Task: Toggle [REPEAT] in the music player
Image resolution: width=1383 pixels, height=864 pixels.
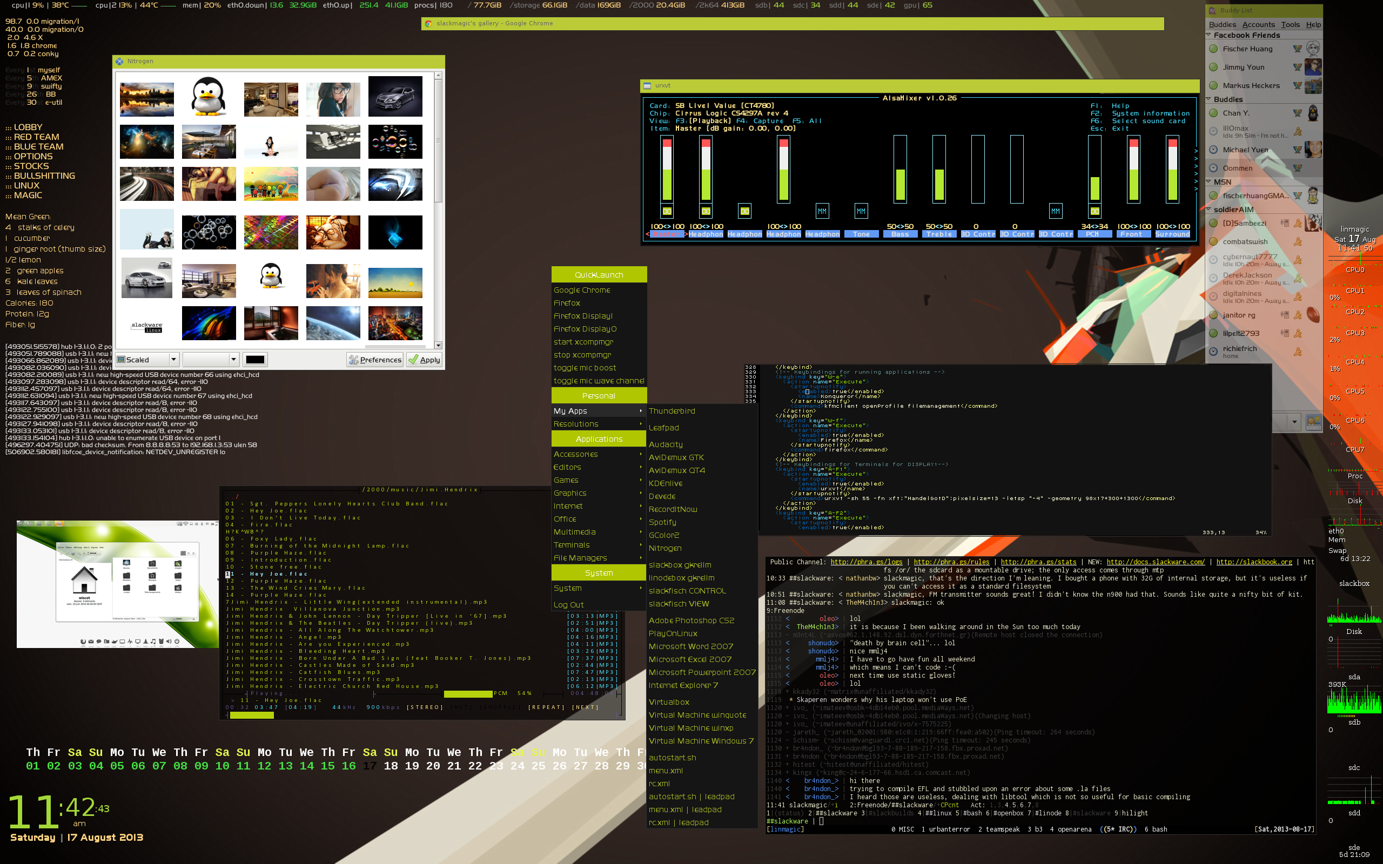Action: point(546,707)
